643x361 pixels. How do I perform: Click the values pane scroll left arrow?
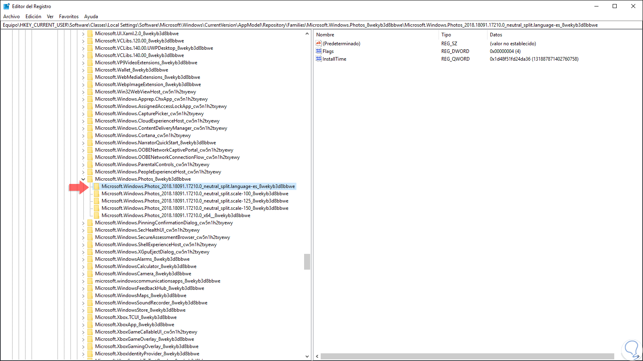[x=317, y=356]
